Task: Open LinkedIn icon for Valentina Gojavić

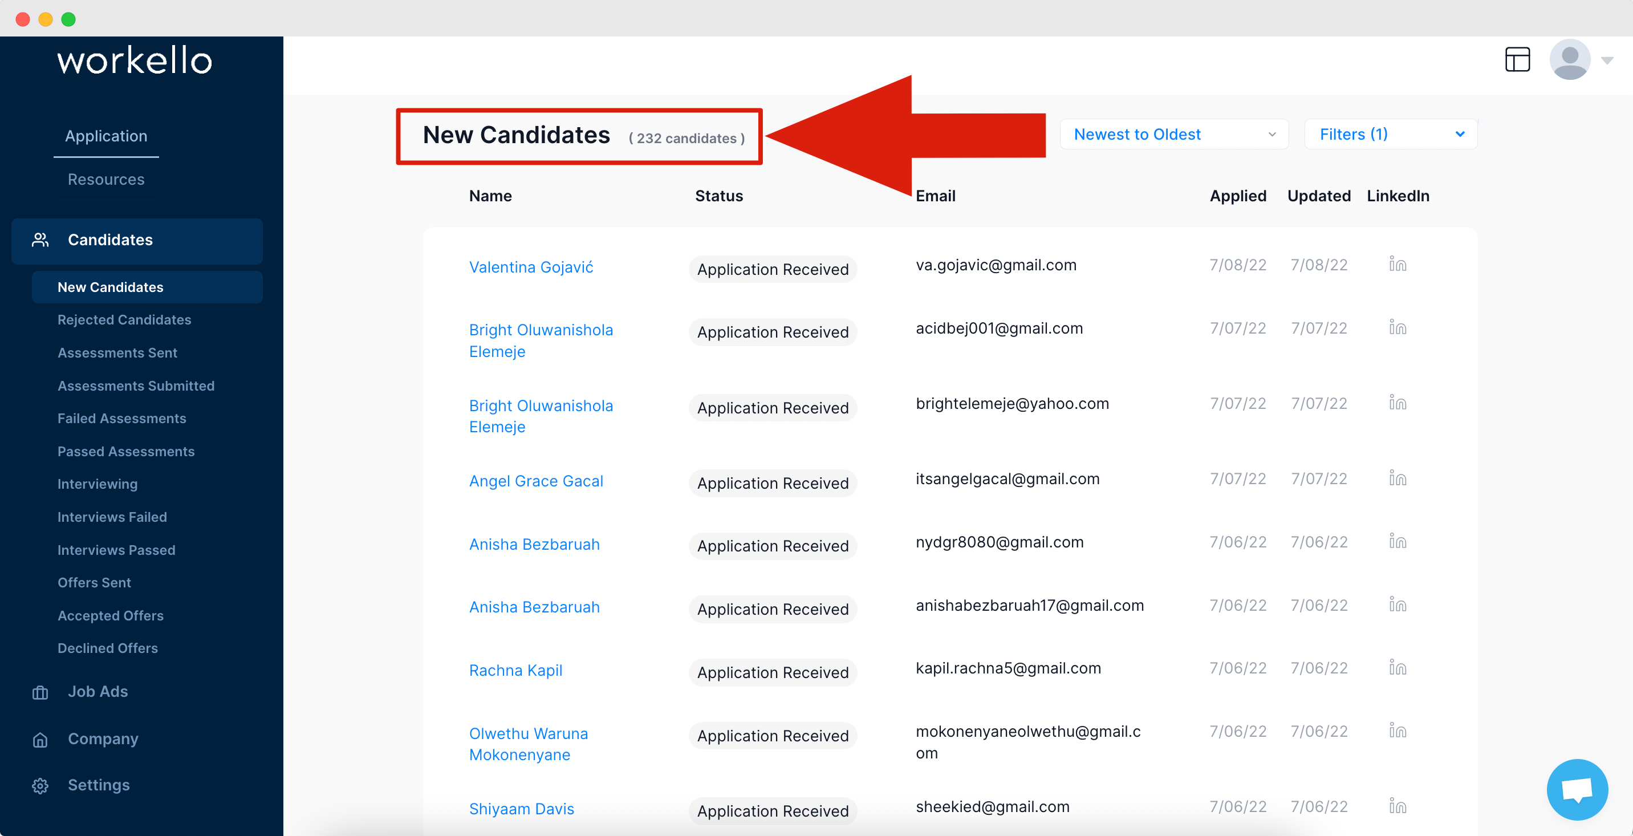Action: pos(1397,263)
